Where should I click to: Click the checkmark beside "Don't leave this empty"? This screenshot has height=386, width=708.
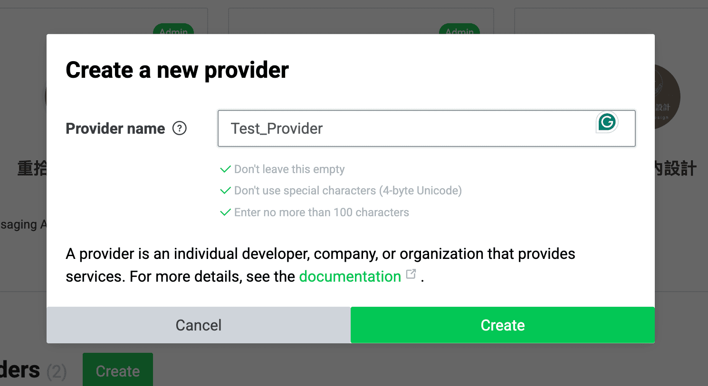225,169
